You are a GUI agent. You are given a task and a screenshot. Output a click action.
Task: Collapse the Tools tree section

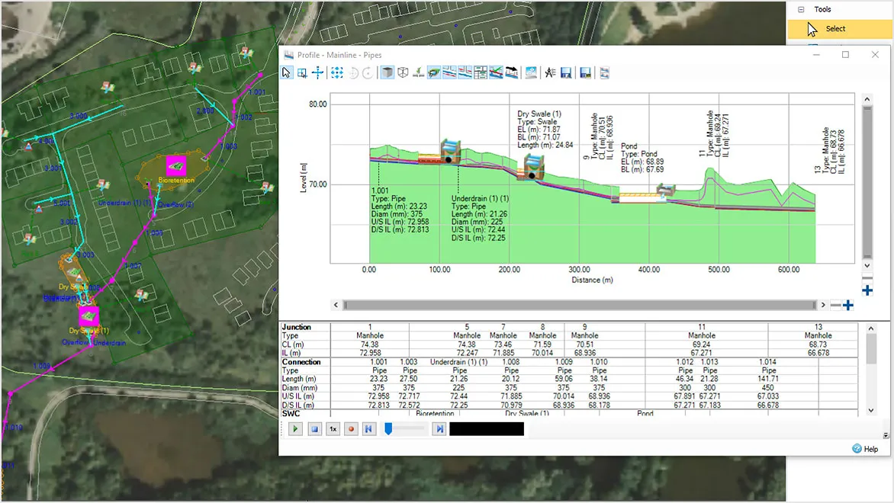pyautogui.click(x=801, y=10)
